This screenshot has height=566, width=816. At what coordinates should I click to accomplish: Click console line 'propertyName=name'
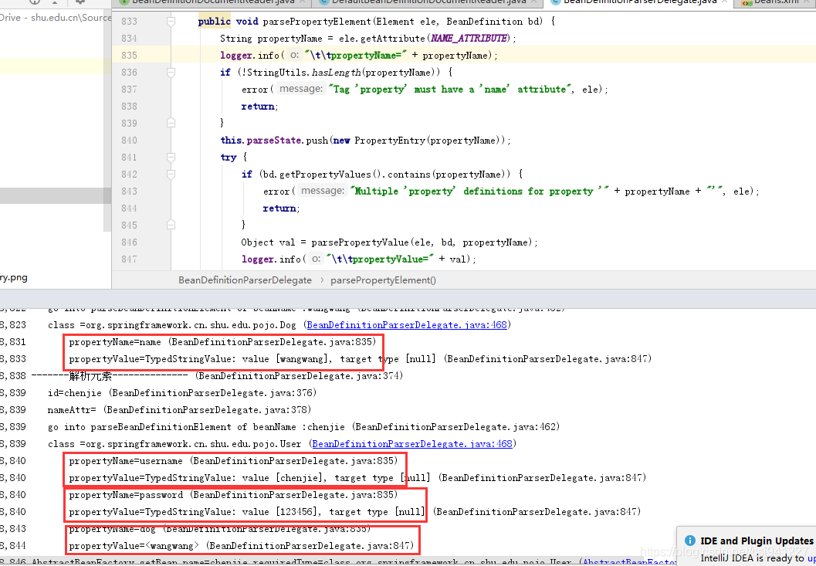222,342
